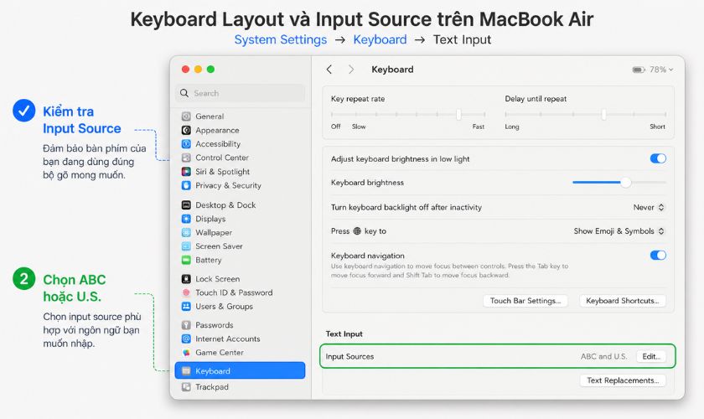Click the Battery label in sidebar
The image size is (704, 419).
click(x=209, y=260)
